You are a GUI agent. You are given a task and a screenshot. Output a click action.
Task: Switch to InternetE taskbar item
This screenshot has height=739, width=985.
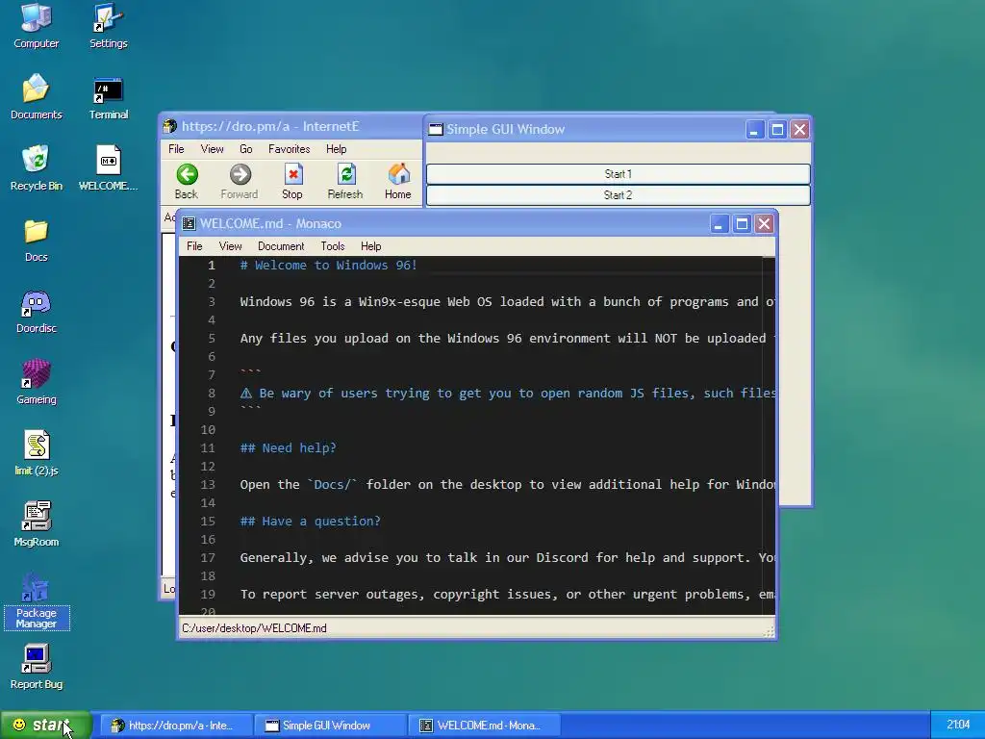tap(177, 726)
